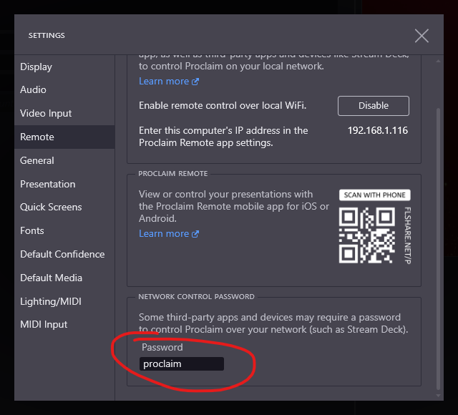Click the 192.168.1.116 IP address text
This screenshot has width=458, height=415.
[377, 131]
